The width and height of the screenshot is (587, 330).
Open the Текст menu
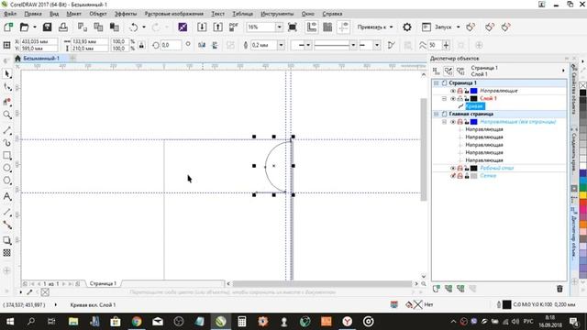click(x=218, y=14)
